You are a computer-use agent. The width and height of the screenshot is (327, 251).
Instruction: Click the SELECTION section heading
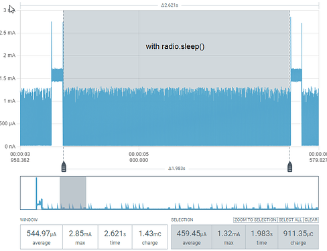tap(182, 220)
